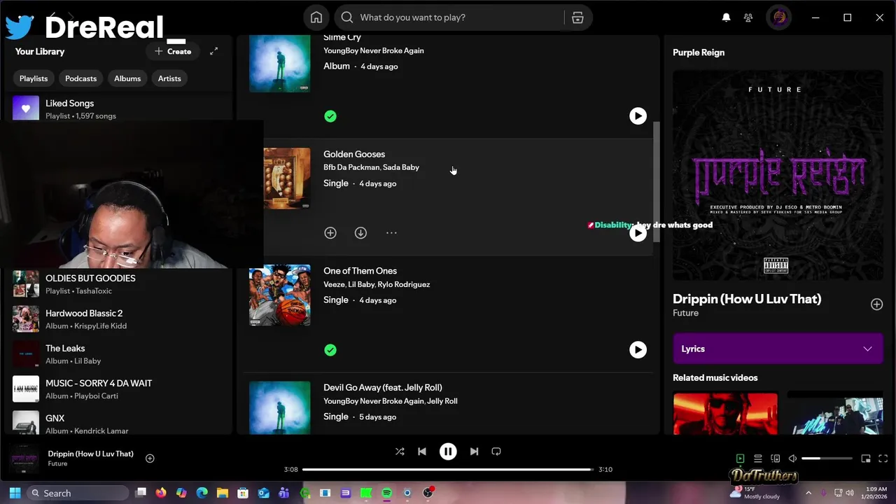The image size is (896, 504).
Task: Add current track to library in player bar
Action: [150, 458]
